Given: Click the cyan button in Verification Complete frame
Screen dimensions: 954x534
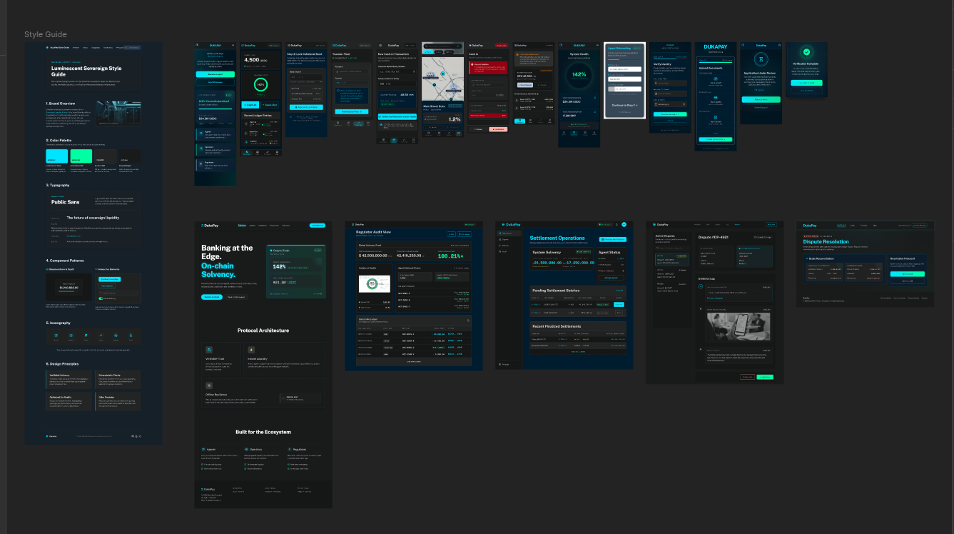Looking at the screenshot, I should coord(807,82).
